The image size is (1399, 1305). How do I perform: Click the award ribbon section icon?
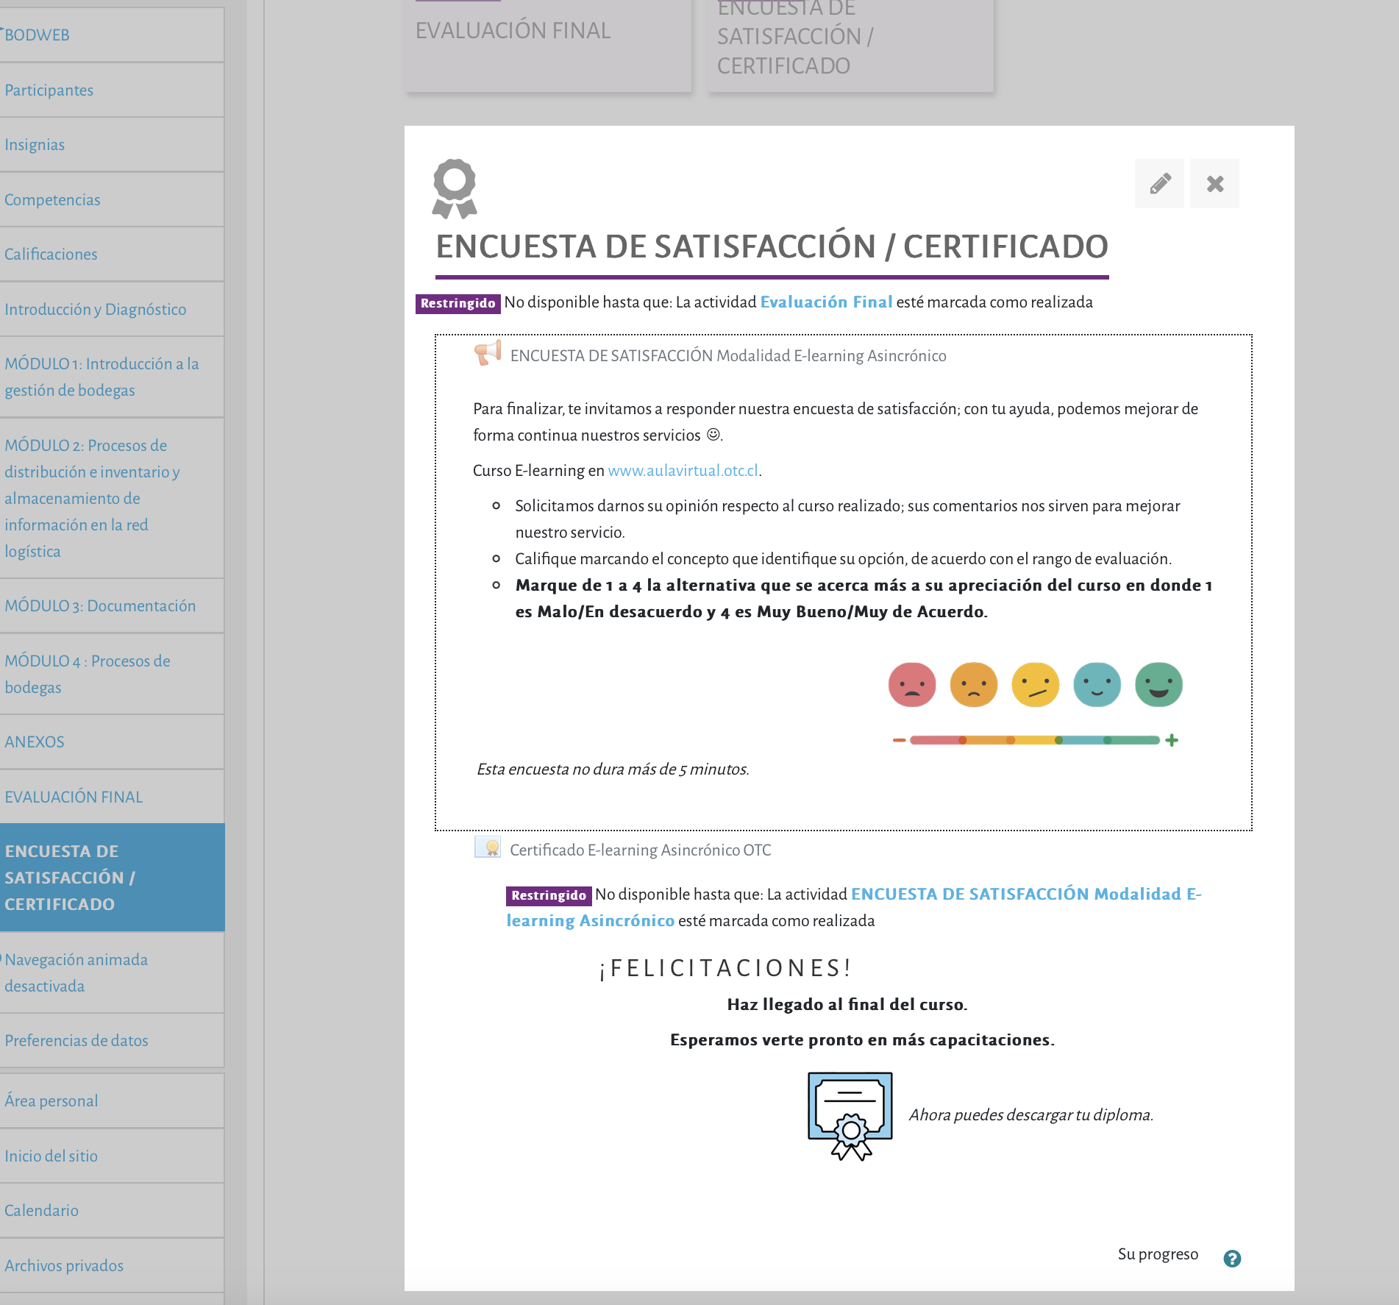pos(455,189)
